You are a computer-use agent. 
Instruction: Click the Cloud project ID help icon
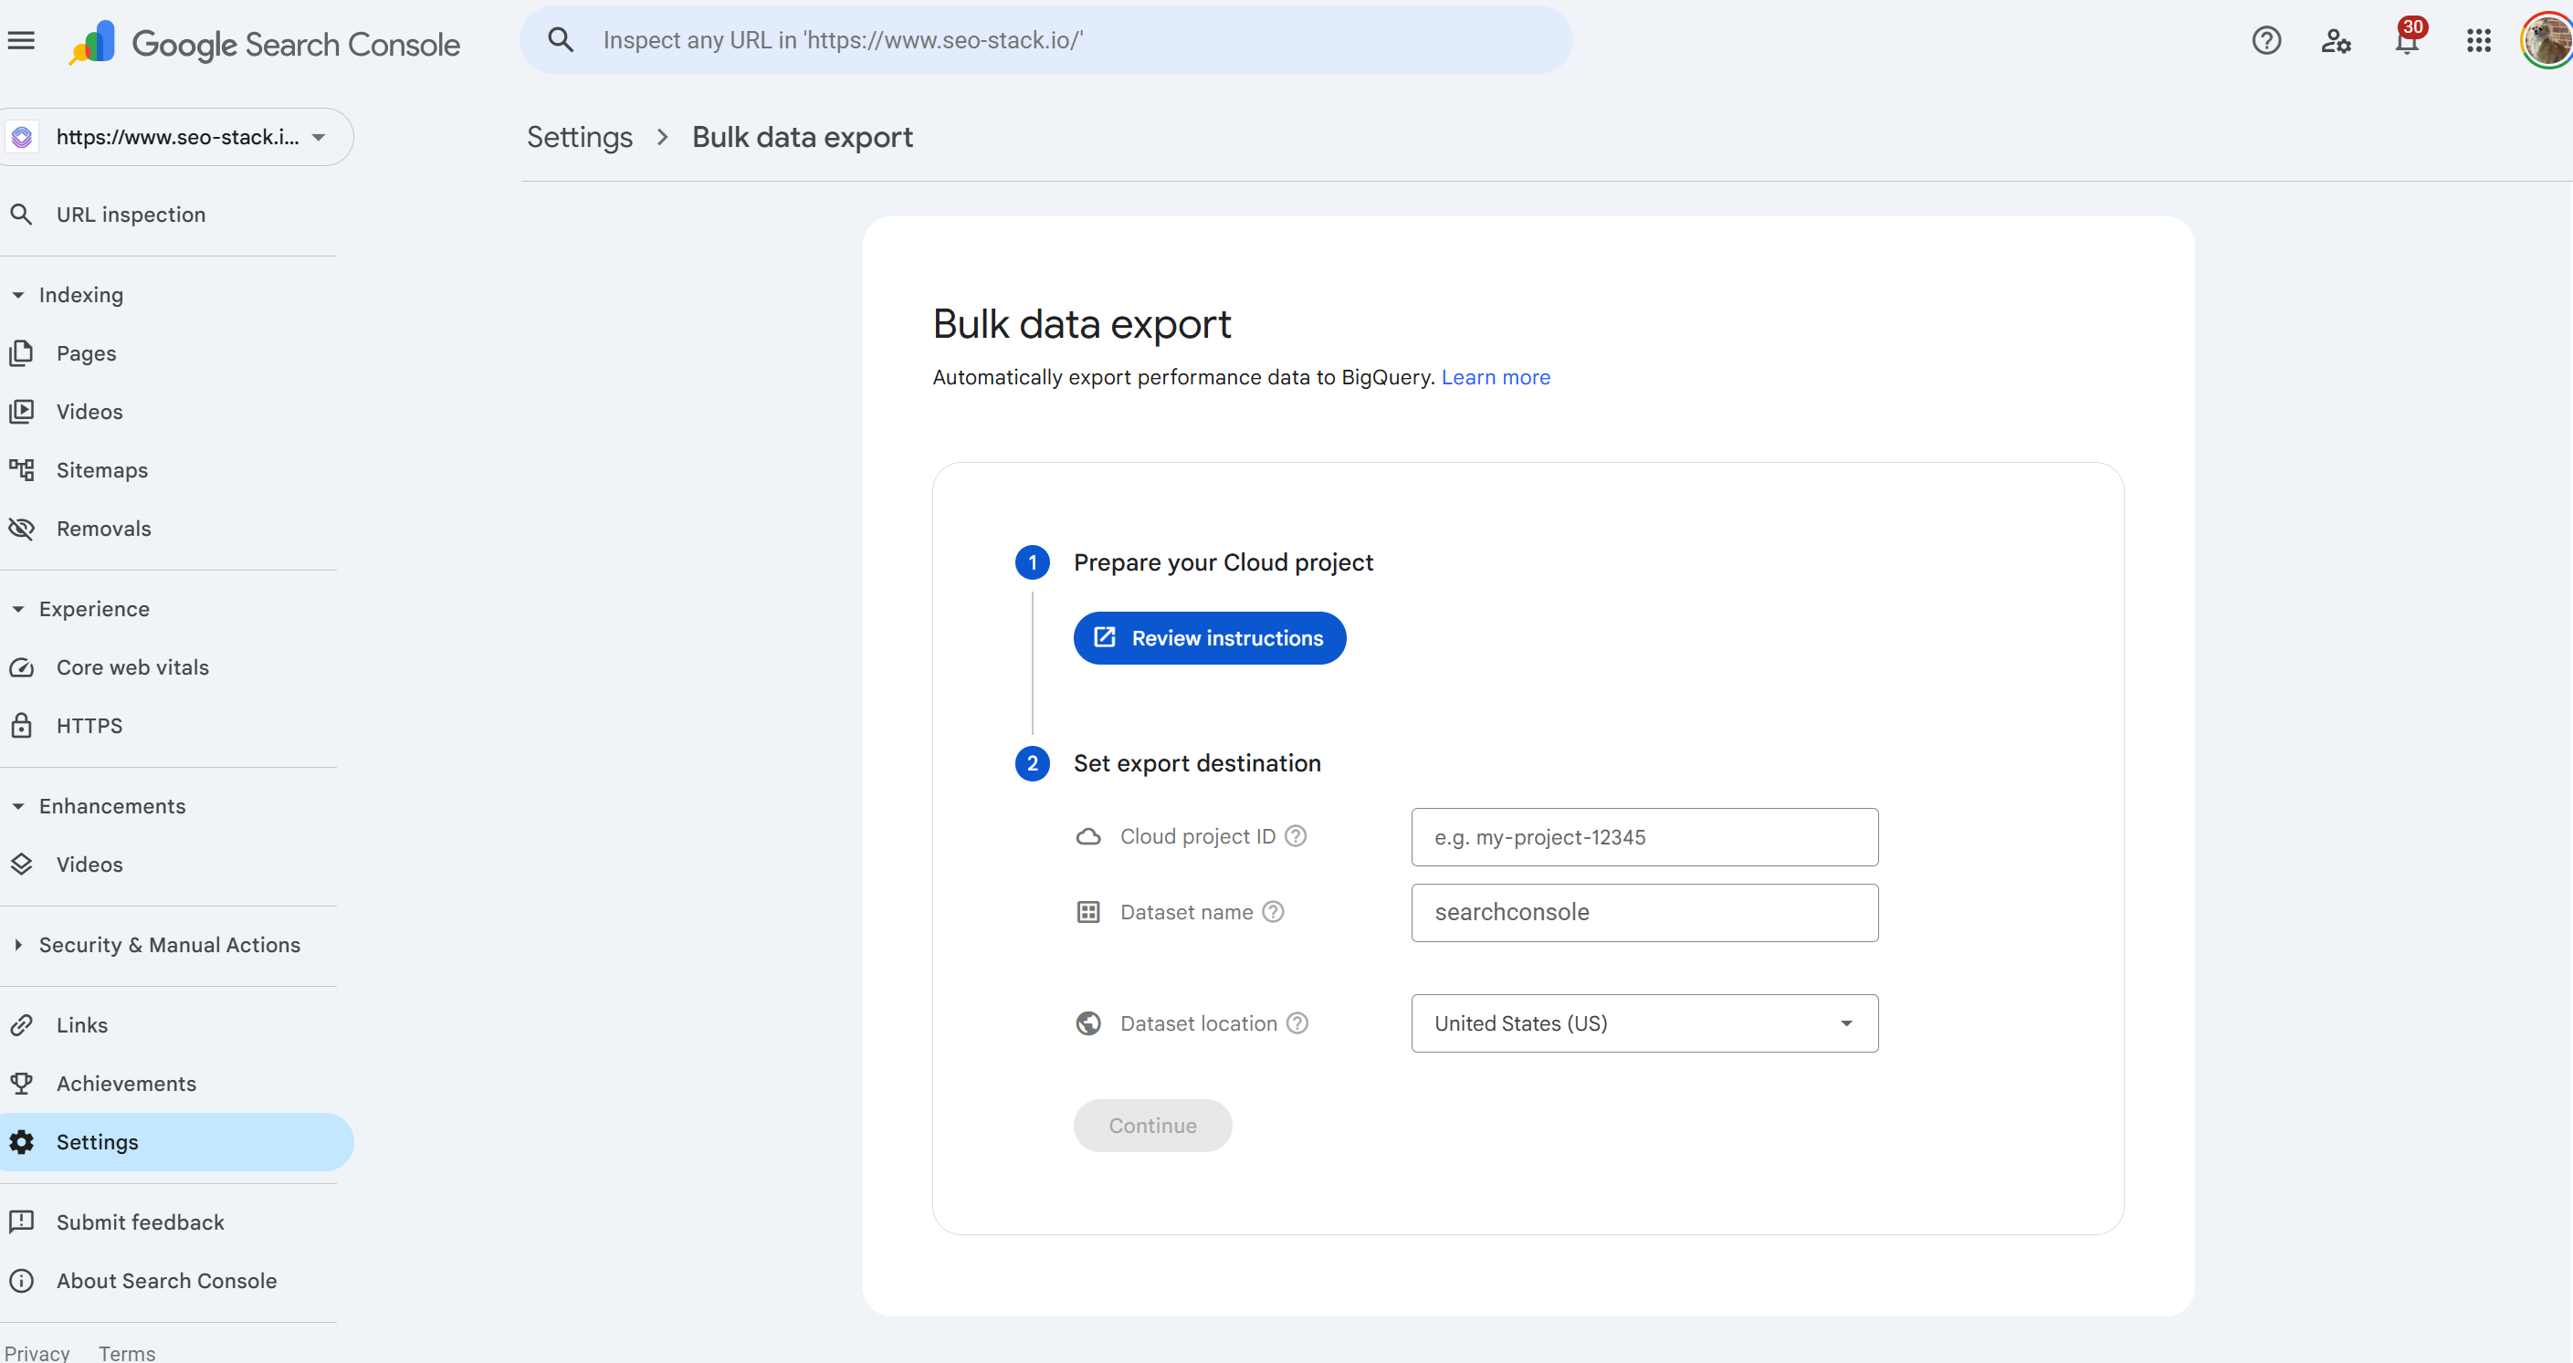point(1296,835)
